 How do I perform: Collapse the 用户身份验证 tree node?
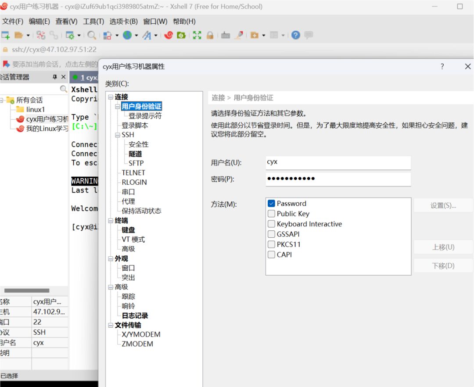coord(118,107)
